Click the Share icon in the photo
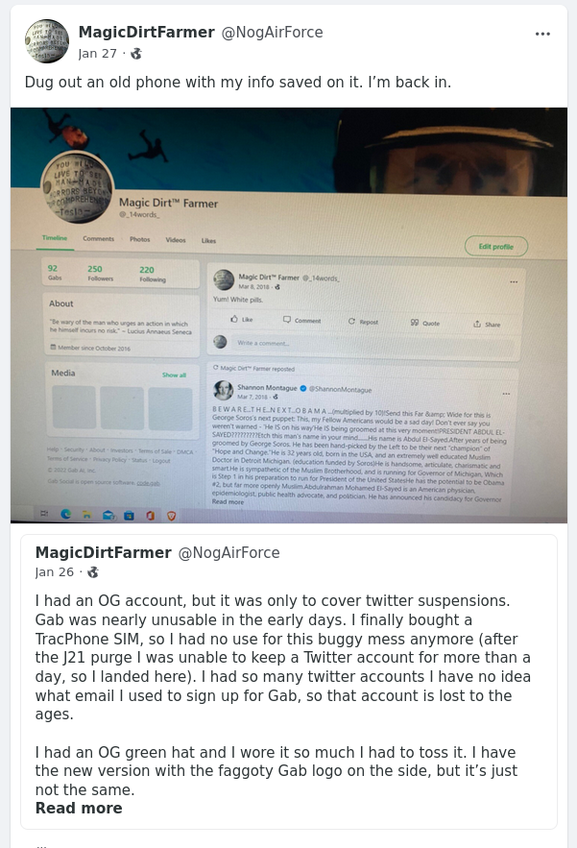Image resolution: width=577 pixels, height=848 pixels. pos(477,324)
